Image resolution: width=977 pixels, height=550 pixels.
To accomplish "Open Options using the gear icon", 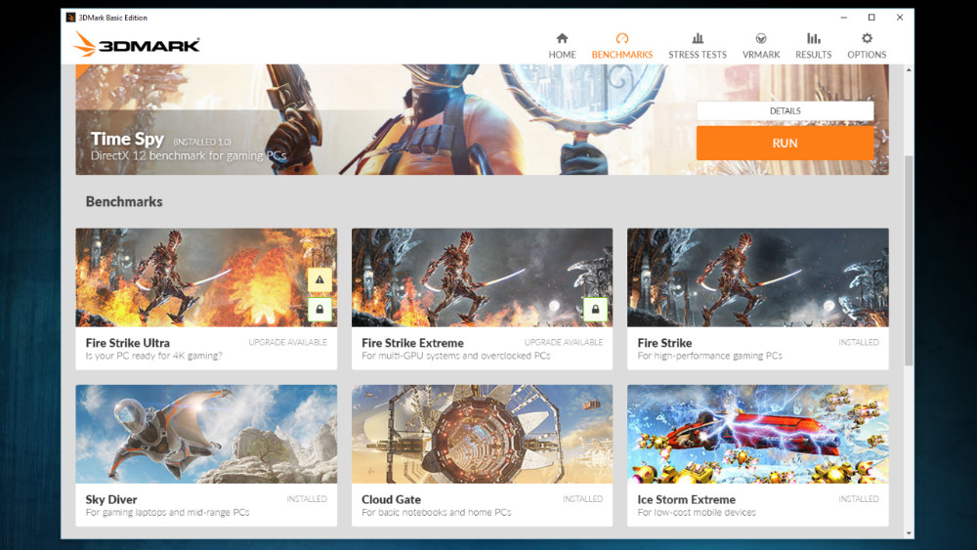I will point(867,39).
